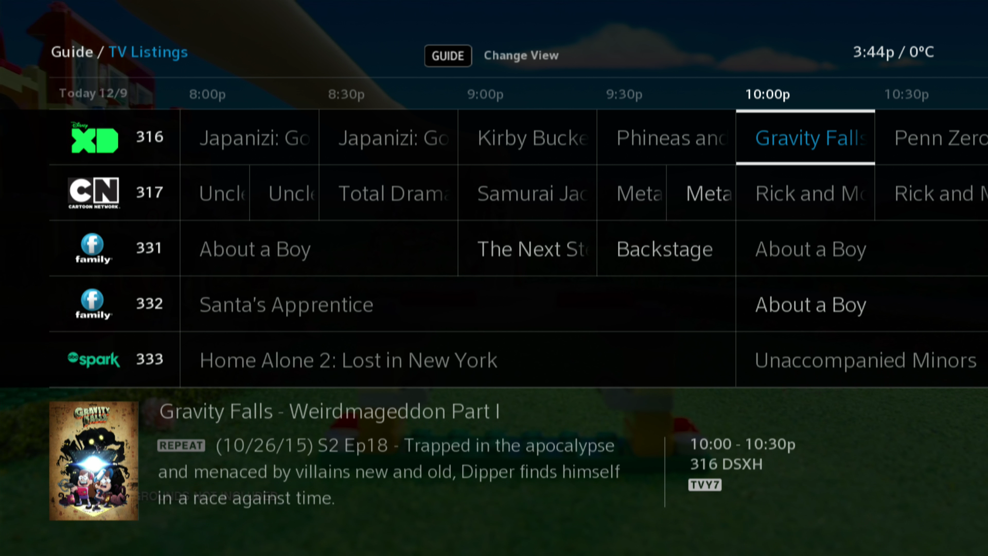Click the TVY7 rating icon
988x556 pixels.
[704, 484]
